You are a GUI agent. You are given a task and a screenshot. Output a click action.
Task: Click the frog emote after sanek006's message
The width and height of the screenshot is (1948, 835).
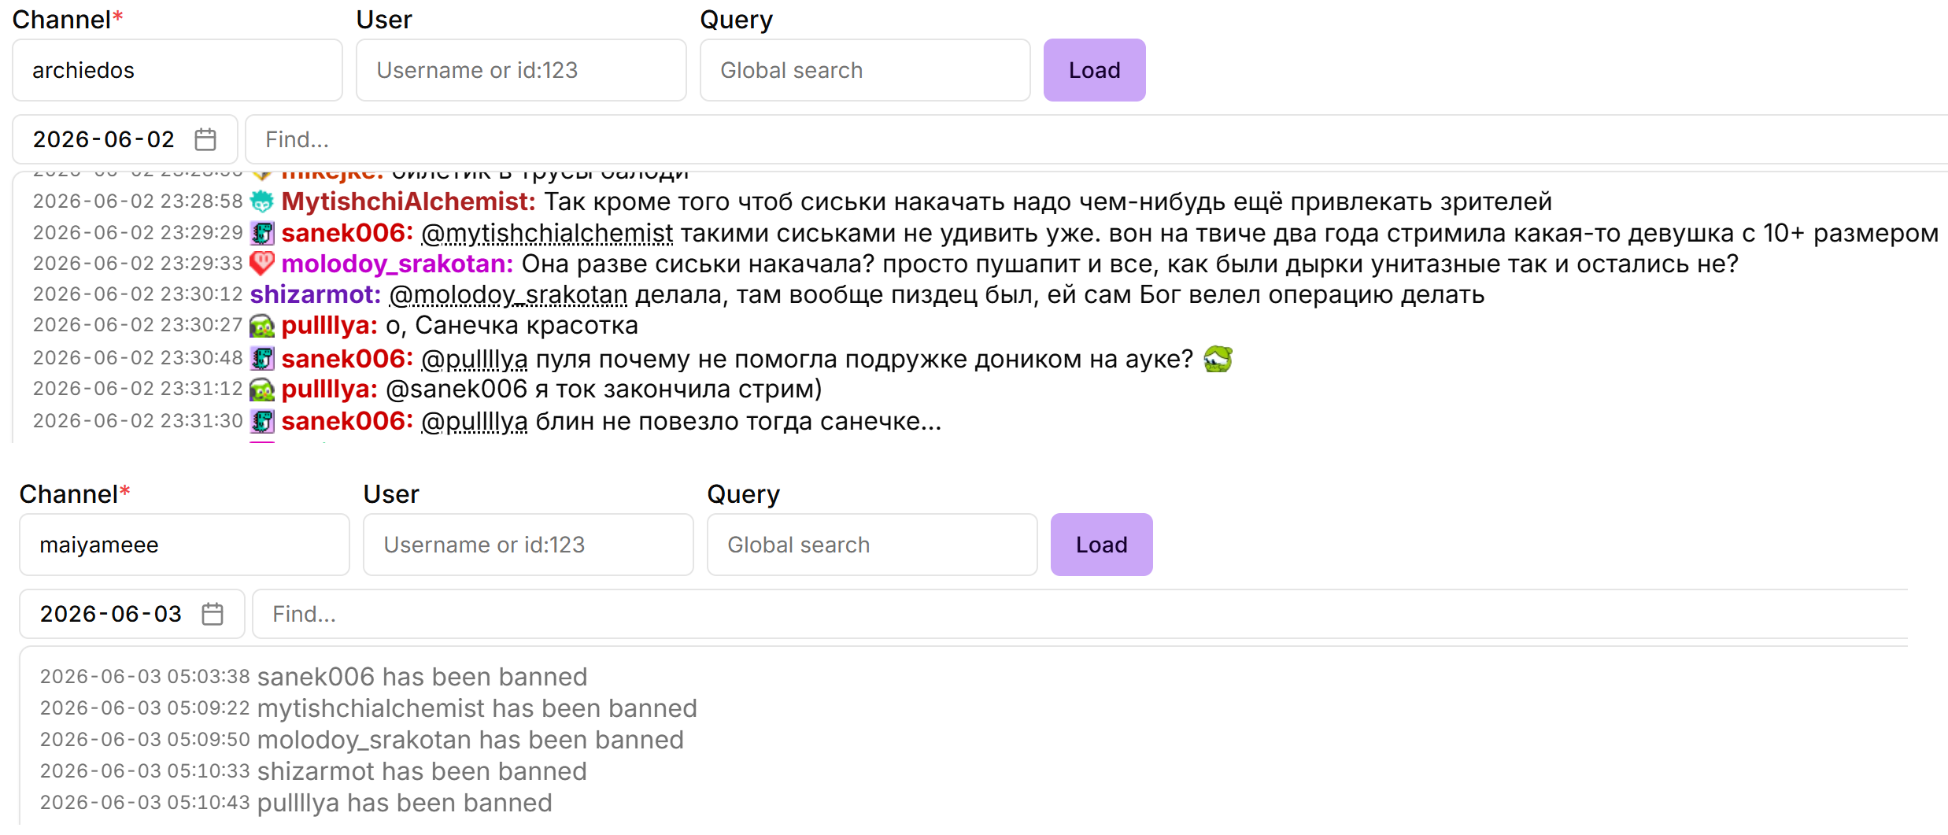click(x=1218, y=359)
